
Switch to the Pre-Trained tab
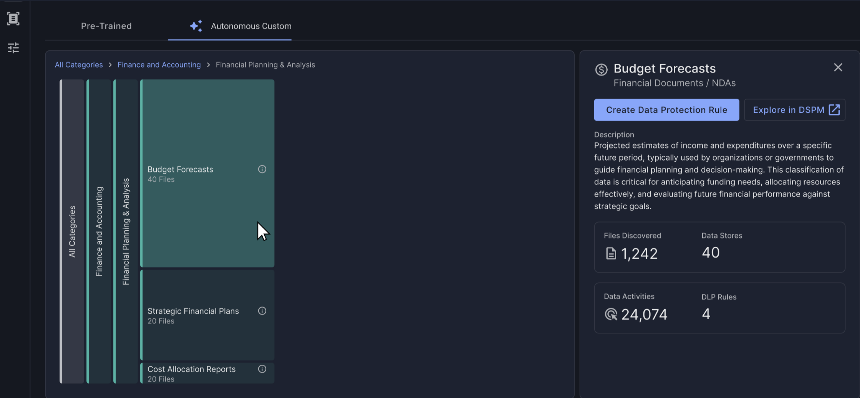point(107,26)
